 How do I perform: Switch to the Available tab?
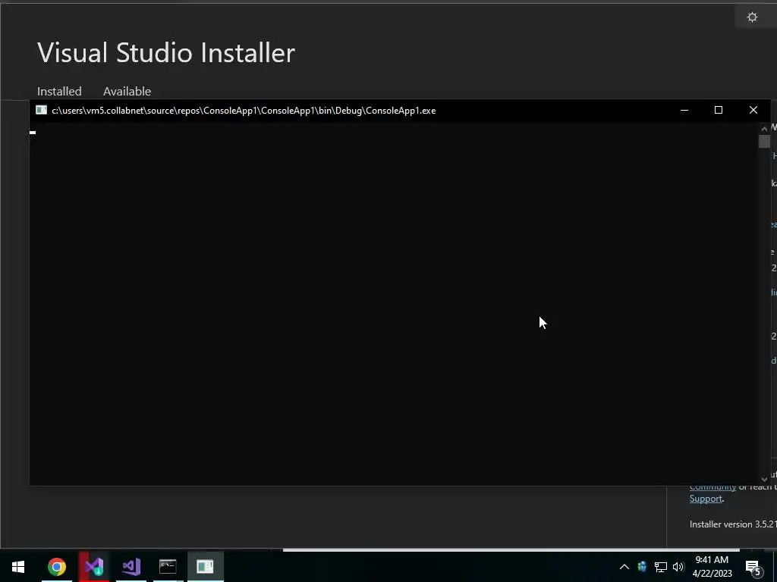(x=127, y=92)
